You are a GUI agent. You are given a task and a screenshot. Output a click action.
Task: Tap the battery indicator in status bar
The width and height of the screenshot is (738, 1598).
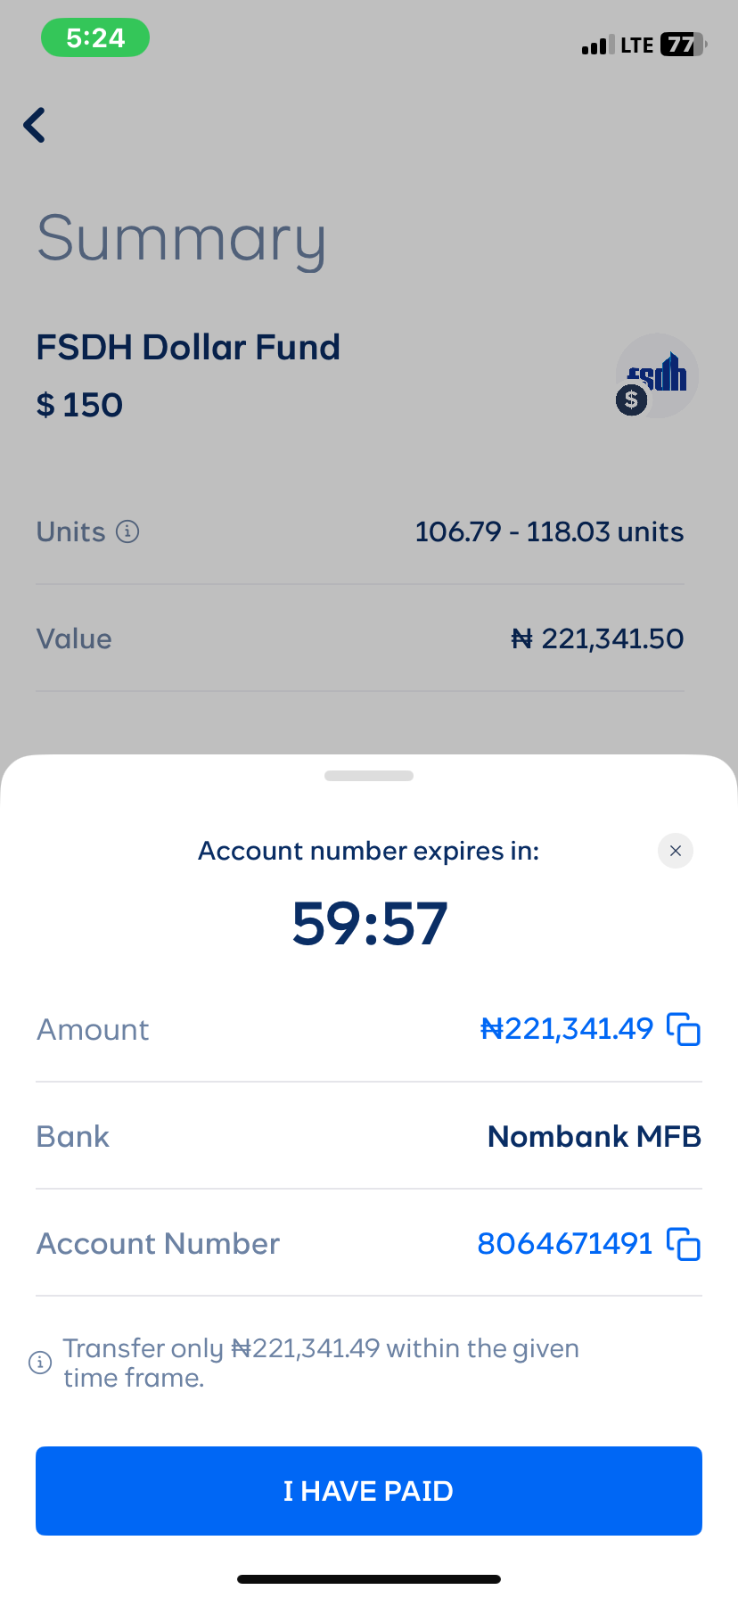[x=682, y=45]
